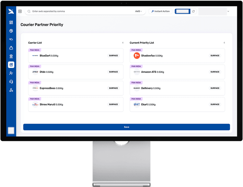
Task: Click the refresh icon in top bar
Action: 193,11
